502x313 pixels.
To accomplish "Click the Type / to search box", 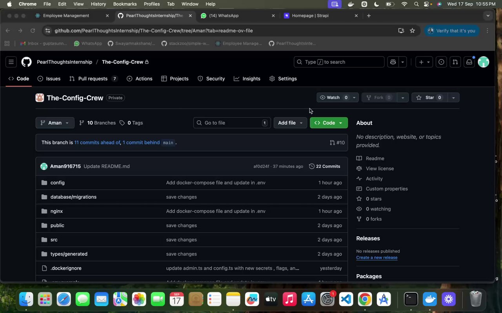I will [x=339, y=62].
